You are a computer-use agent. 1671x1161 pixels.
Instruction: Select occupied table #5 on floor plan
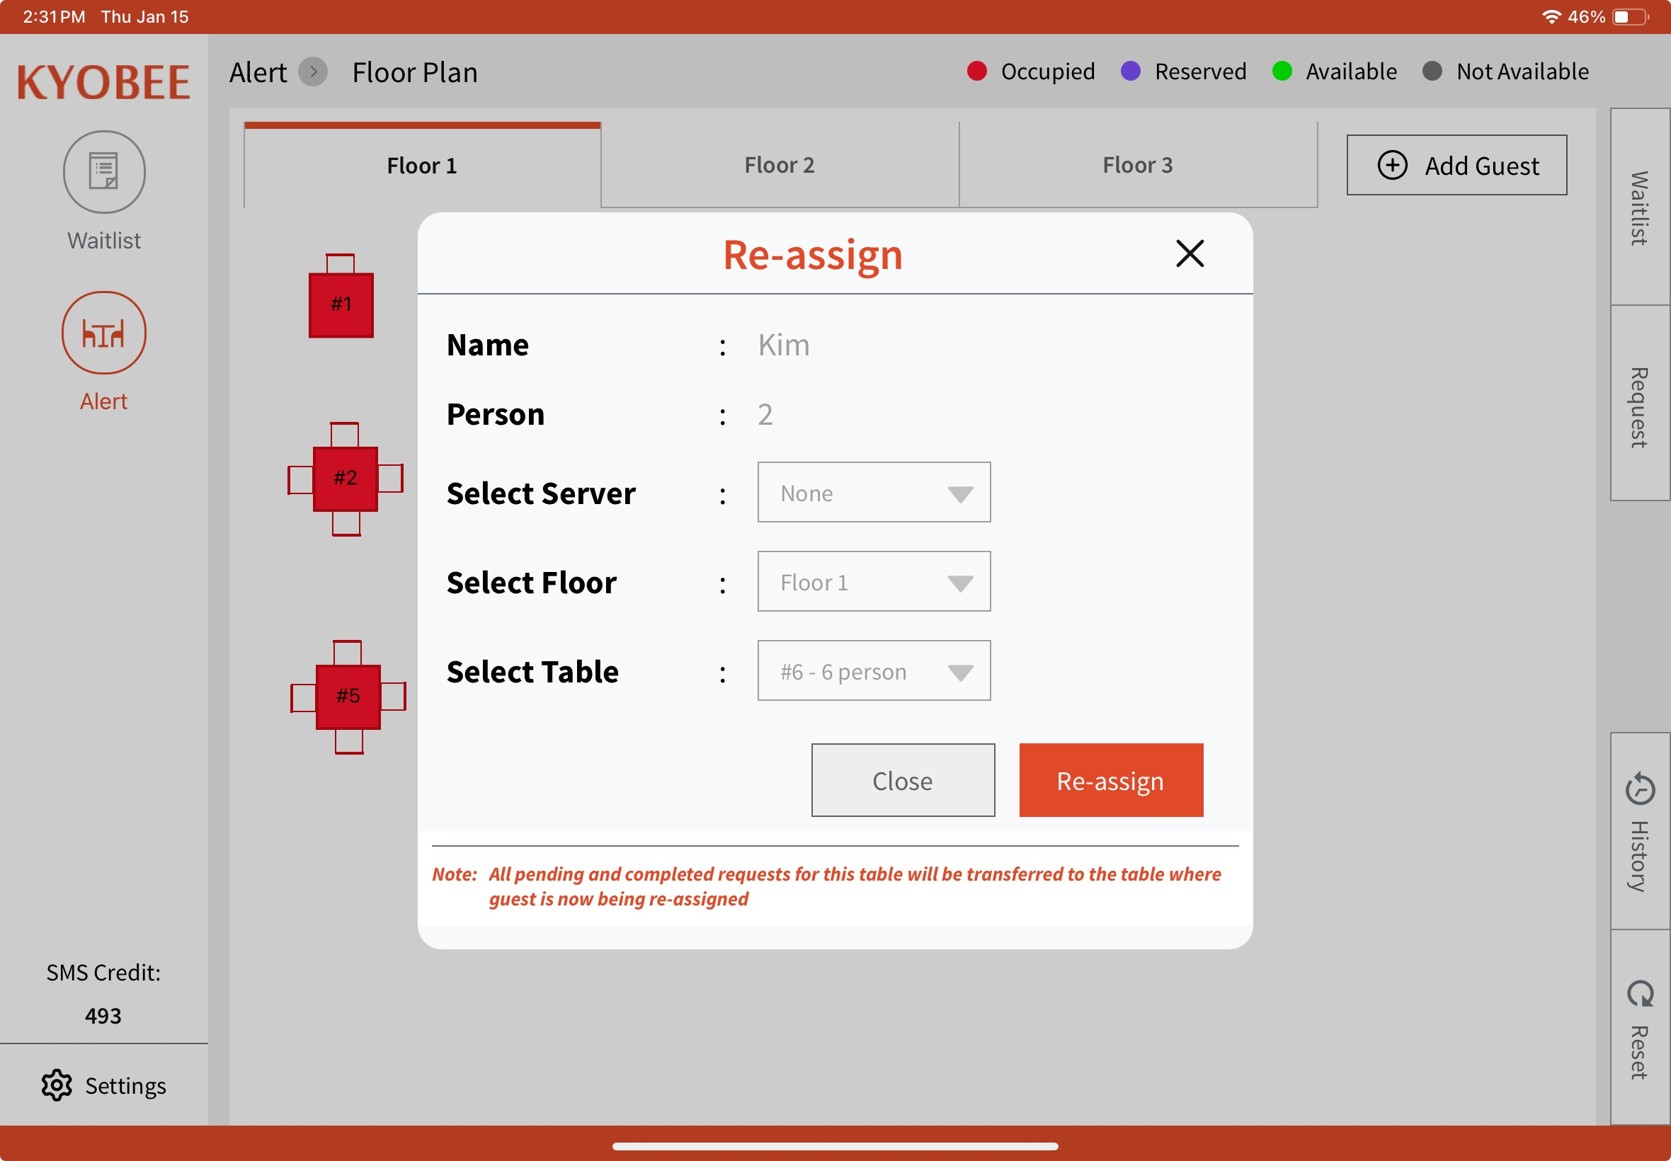tap(348, 696)
